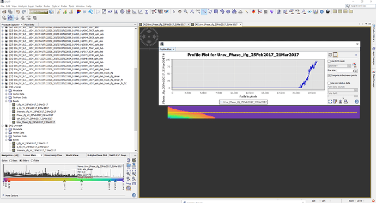This screenshot has height=203, width=376.
Task: Select the Draw Rectangle tool
Action: (216, 11)
